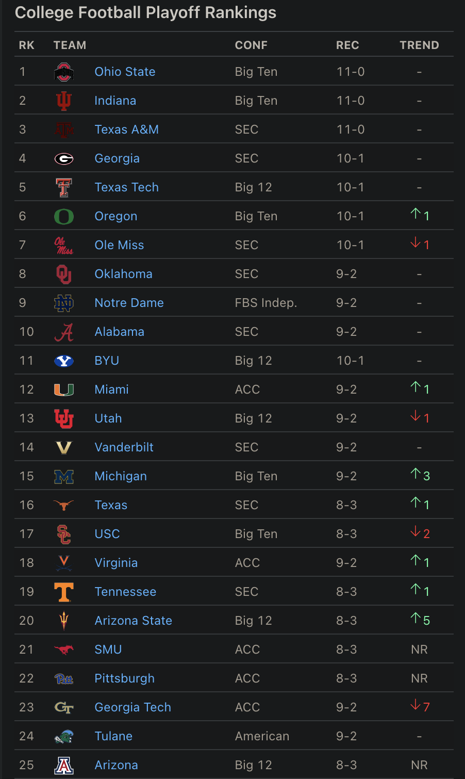Click the REC column header
This screenshot has height=779, width=465.
coord(347,45)
